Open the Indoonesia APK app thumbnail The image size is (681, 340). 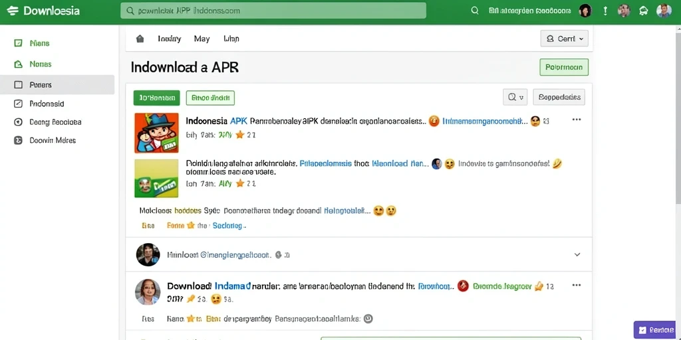click(156, 133)
